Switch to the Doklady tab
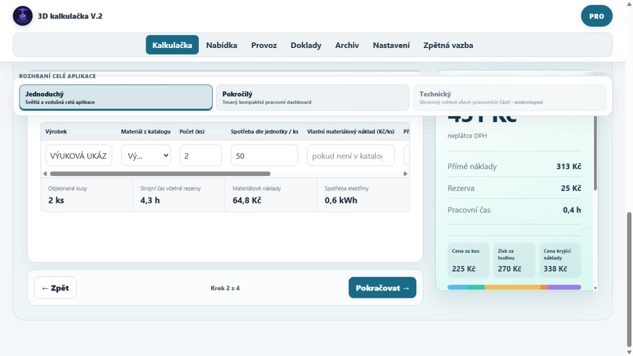Image resolution: width=633 pixels, height=356 pixels. [x=306, y=45]
